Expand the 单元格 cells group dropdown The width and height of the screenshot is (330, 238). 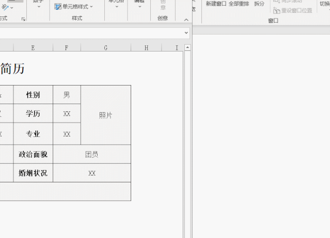pos(117,4)
